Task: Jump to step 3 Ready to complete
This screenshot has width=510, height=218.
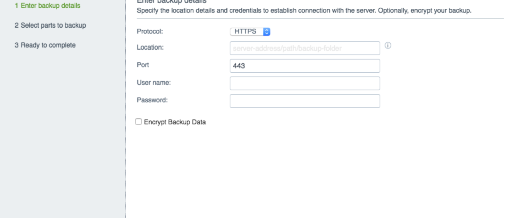Action: [45, 45]
